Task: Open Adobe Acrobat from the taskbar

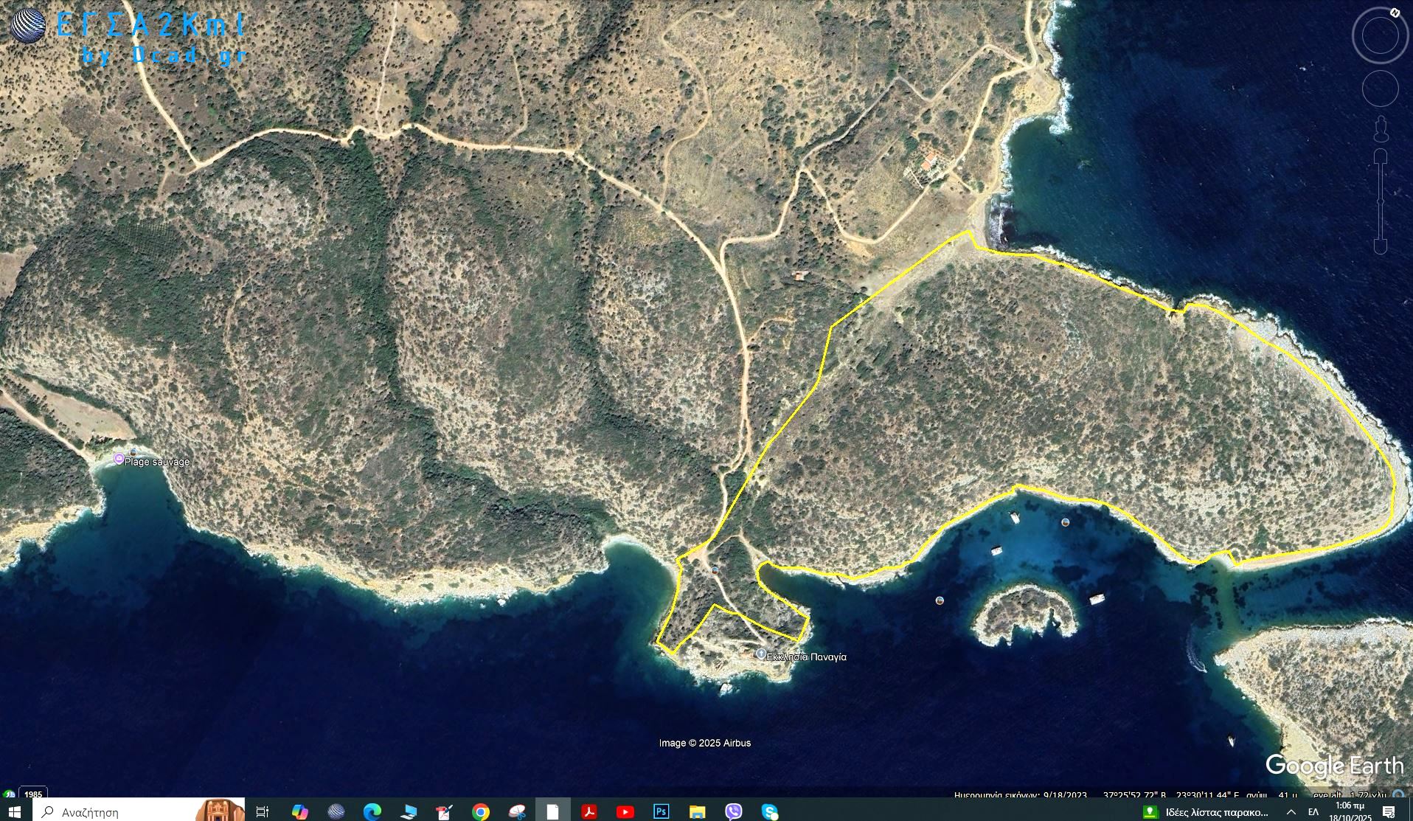Action: pos(589,811)
